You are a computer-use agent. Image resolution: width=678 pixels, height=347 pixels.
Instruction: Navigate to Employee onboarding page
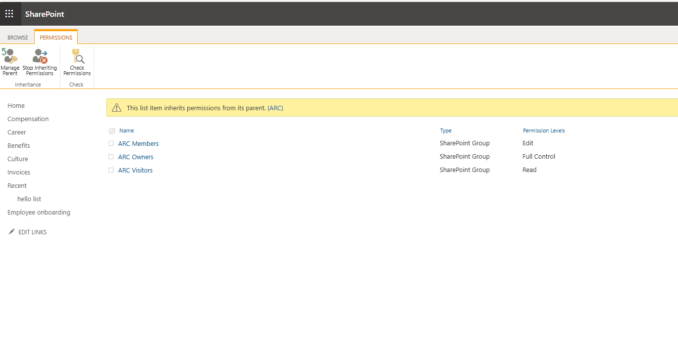39,213
